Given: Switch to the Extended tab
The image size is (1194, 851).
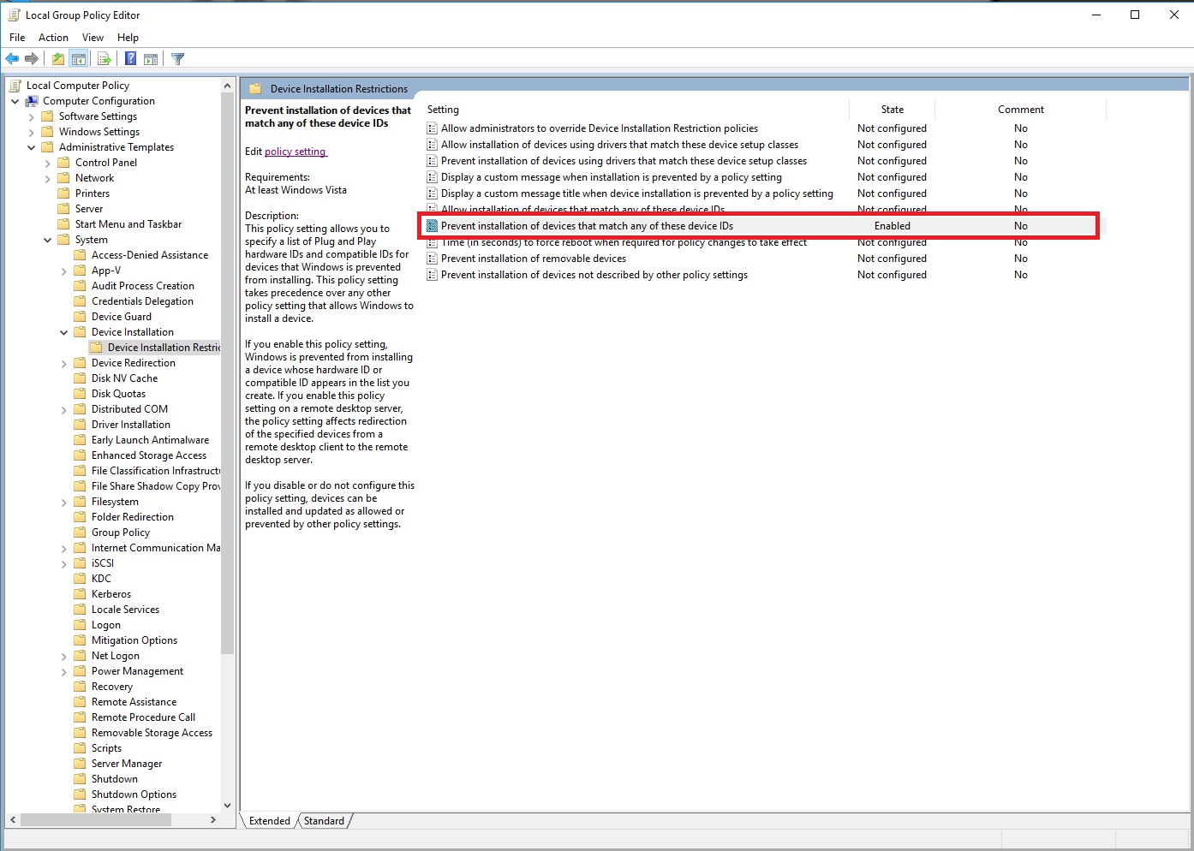Looking at the screenshot, I should [270, 821].
